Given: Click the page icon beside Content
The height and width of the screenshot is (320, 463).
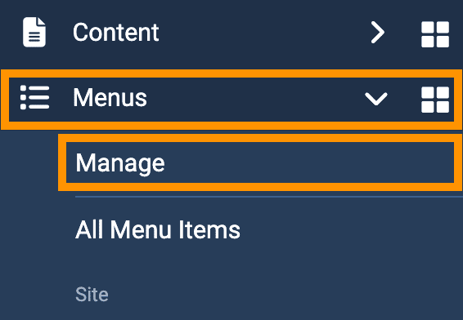Looking at the screenshot, I should click(x=34, y=32).
